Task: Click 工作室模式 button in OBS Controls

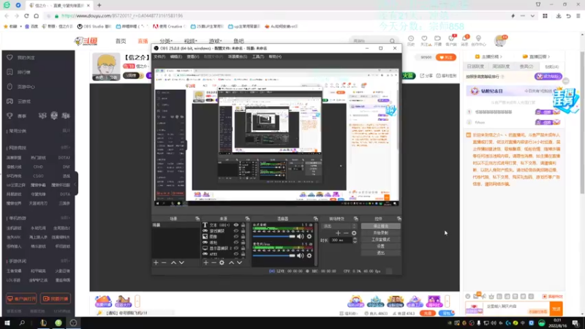Action: [x=380, y=240]
